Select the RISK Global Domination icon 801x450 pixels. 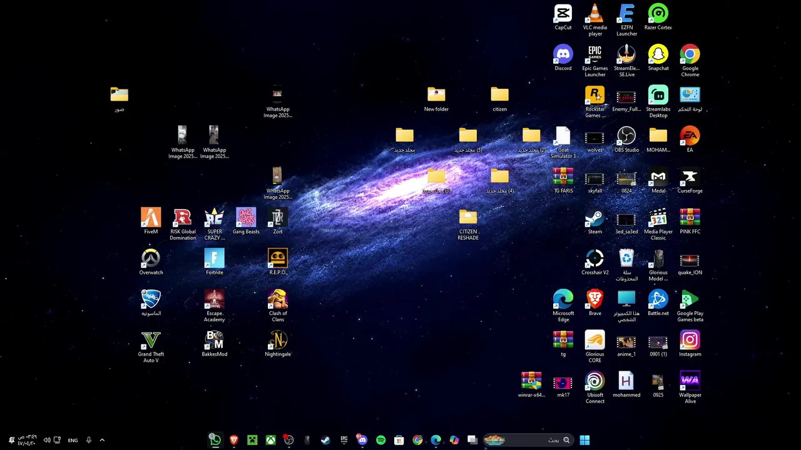click(183, 224)
